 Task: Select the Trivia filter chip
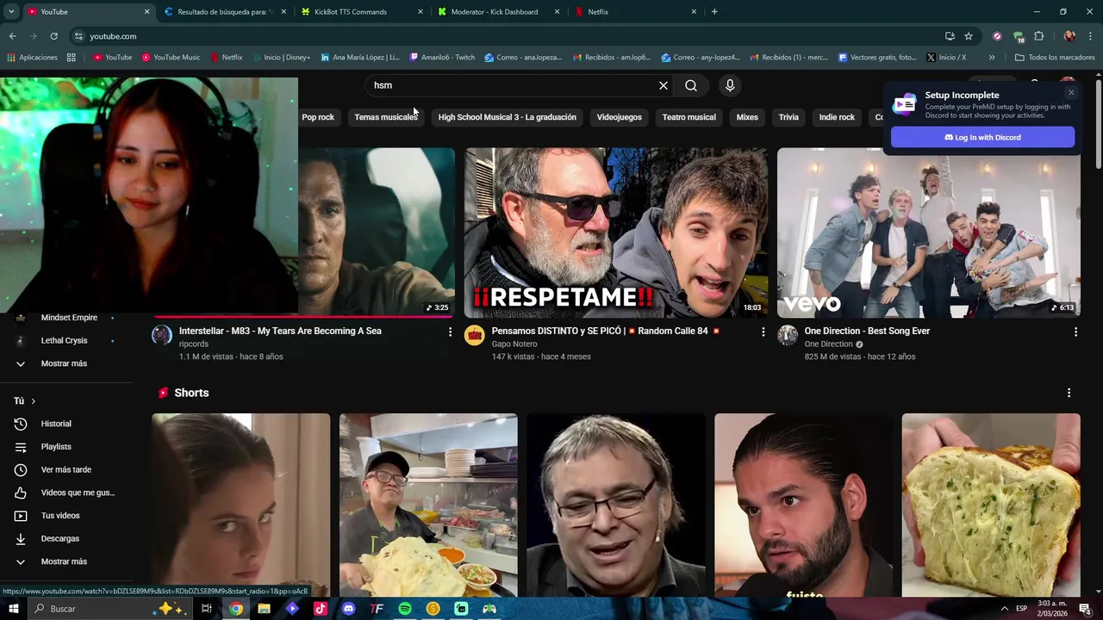[x=788, y=117]
